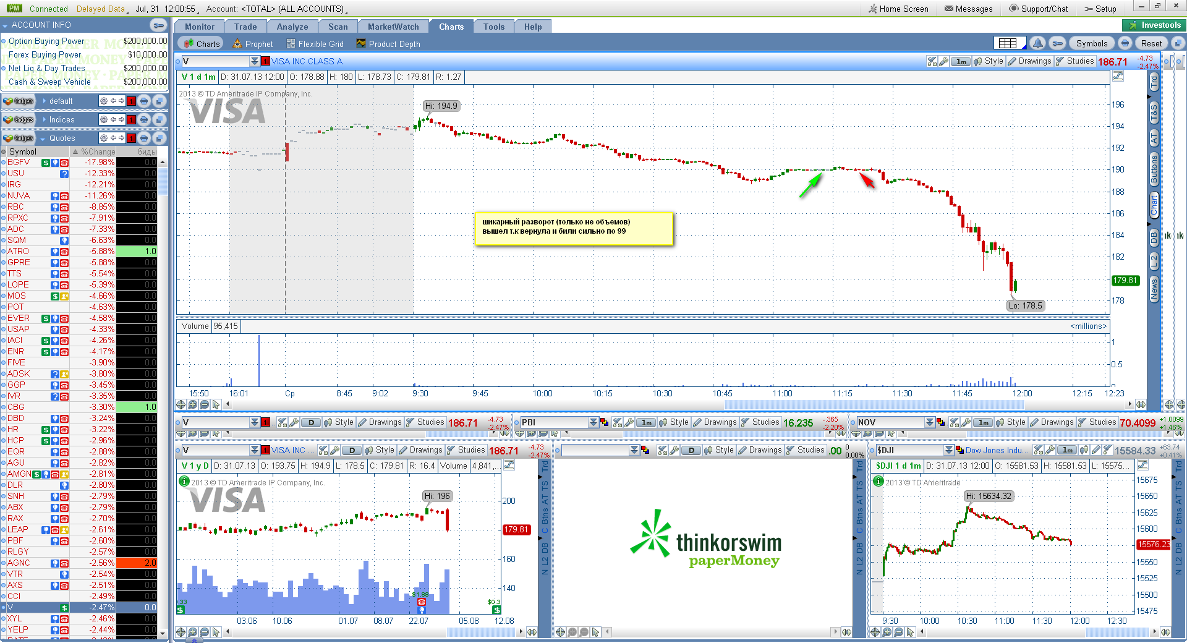Open main chart settings wrench icon
1187x643 pixels.
[944, 61]
